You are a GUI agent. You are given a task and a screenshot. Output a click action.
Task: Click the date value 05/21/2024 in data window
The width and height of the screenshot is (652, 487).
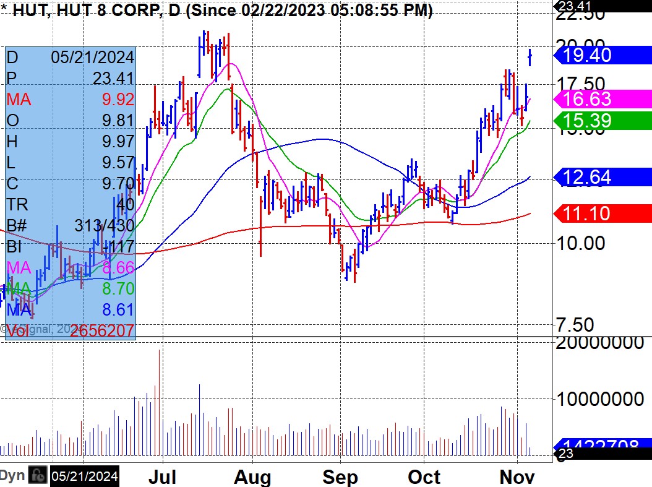click(93, 57)
